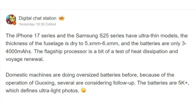Click the 4000mAh± battery figure
This screenshot has height=110, width=196.
coord(18,51)
